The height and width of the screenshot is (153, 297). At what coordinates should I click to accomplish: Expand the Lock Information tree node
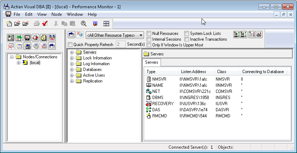(x=72, y=58)
